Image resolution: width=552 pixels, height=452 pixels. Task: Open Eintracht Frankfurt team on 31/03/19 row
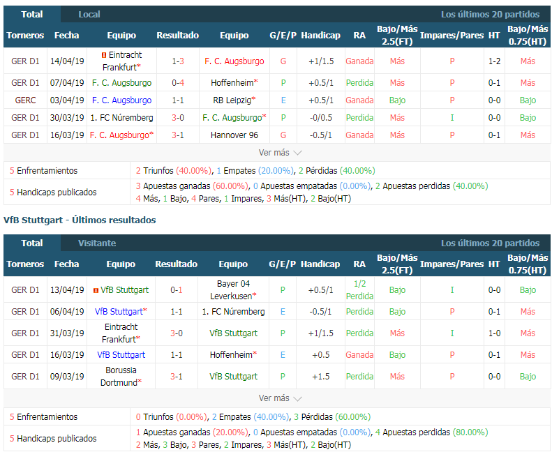pyautogui.click(x=121, y=333)
